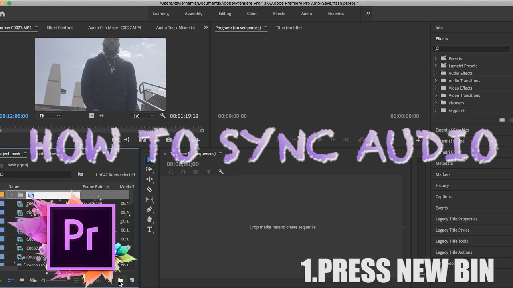
Task: Click the orange label swatch of Bin row
Action: [x=2, y=195]
